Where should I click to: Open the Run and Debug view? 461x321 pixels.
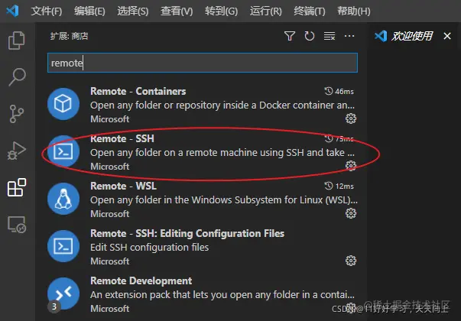click(17, 151)
